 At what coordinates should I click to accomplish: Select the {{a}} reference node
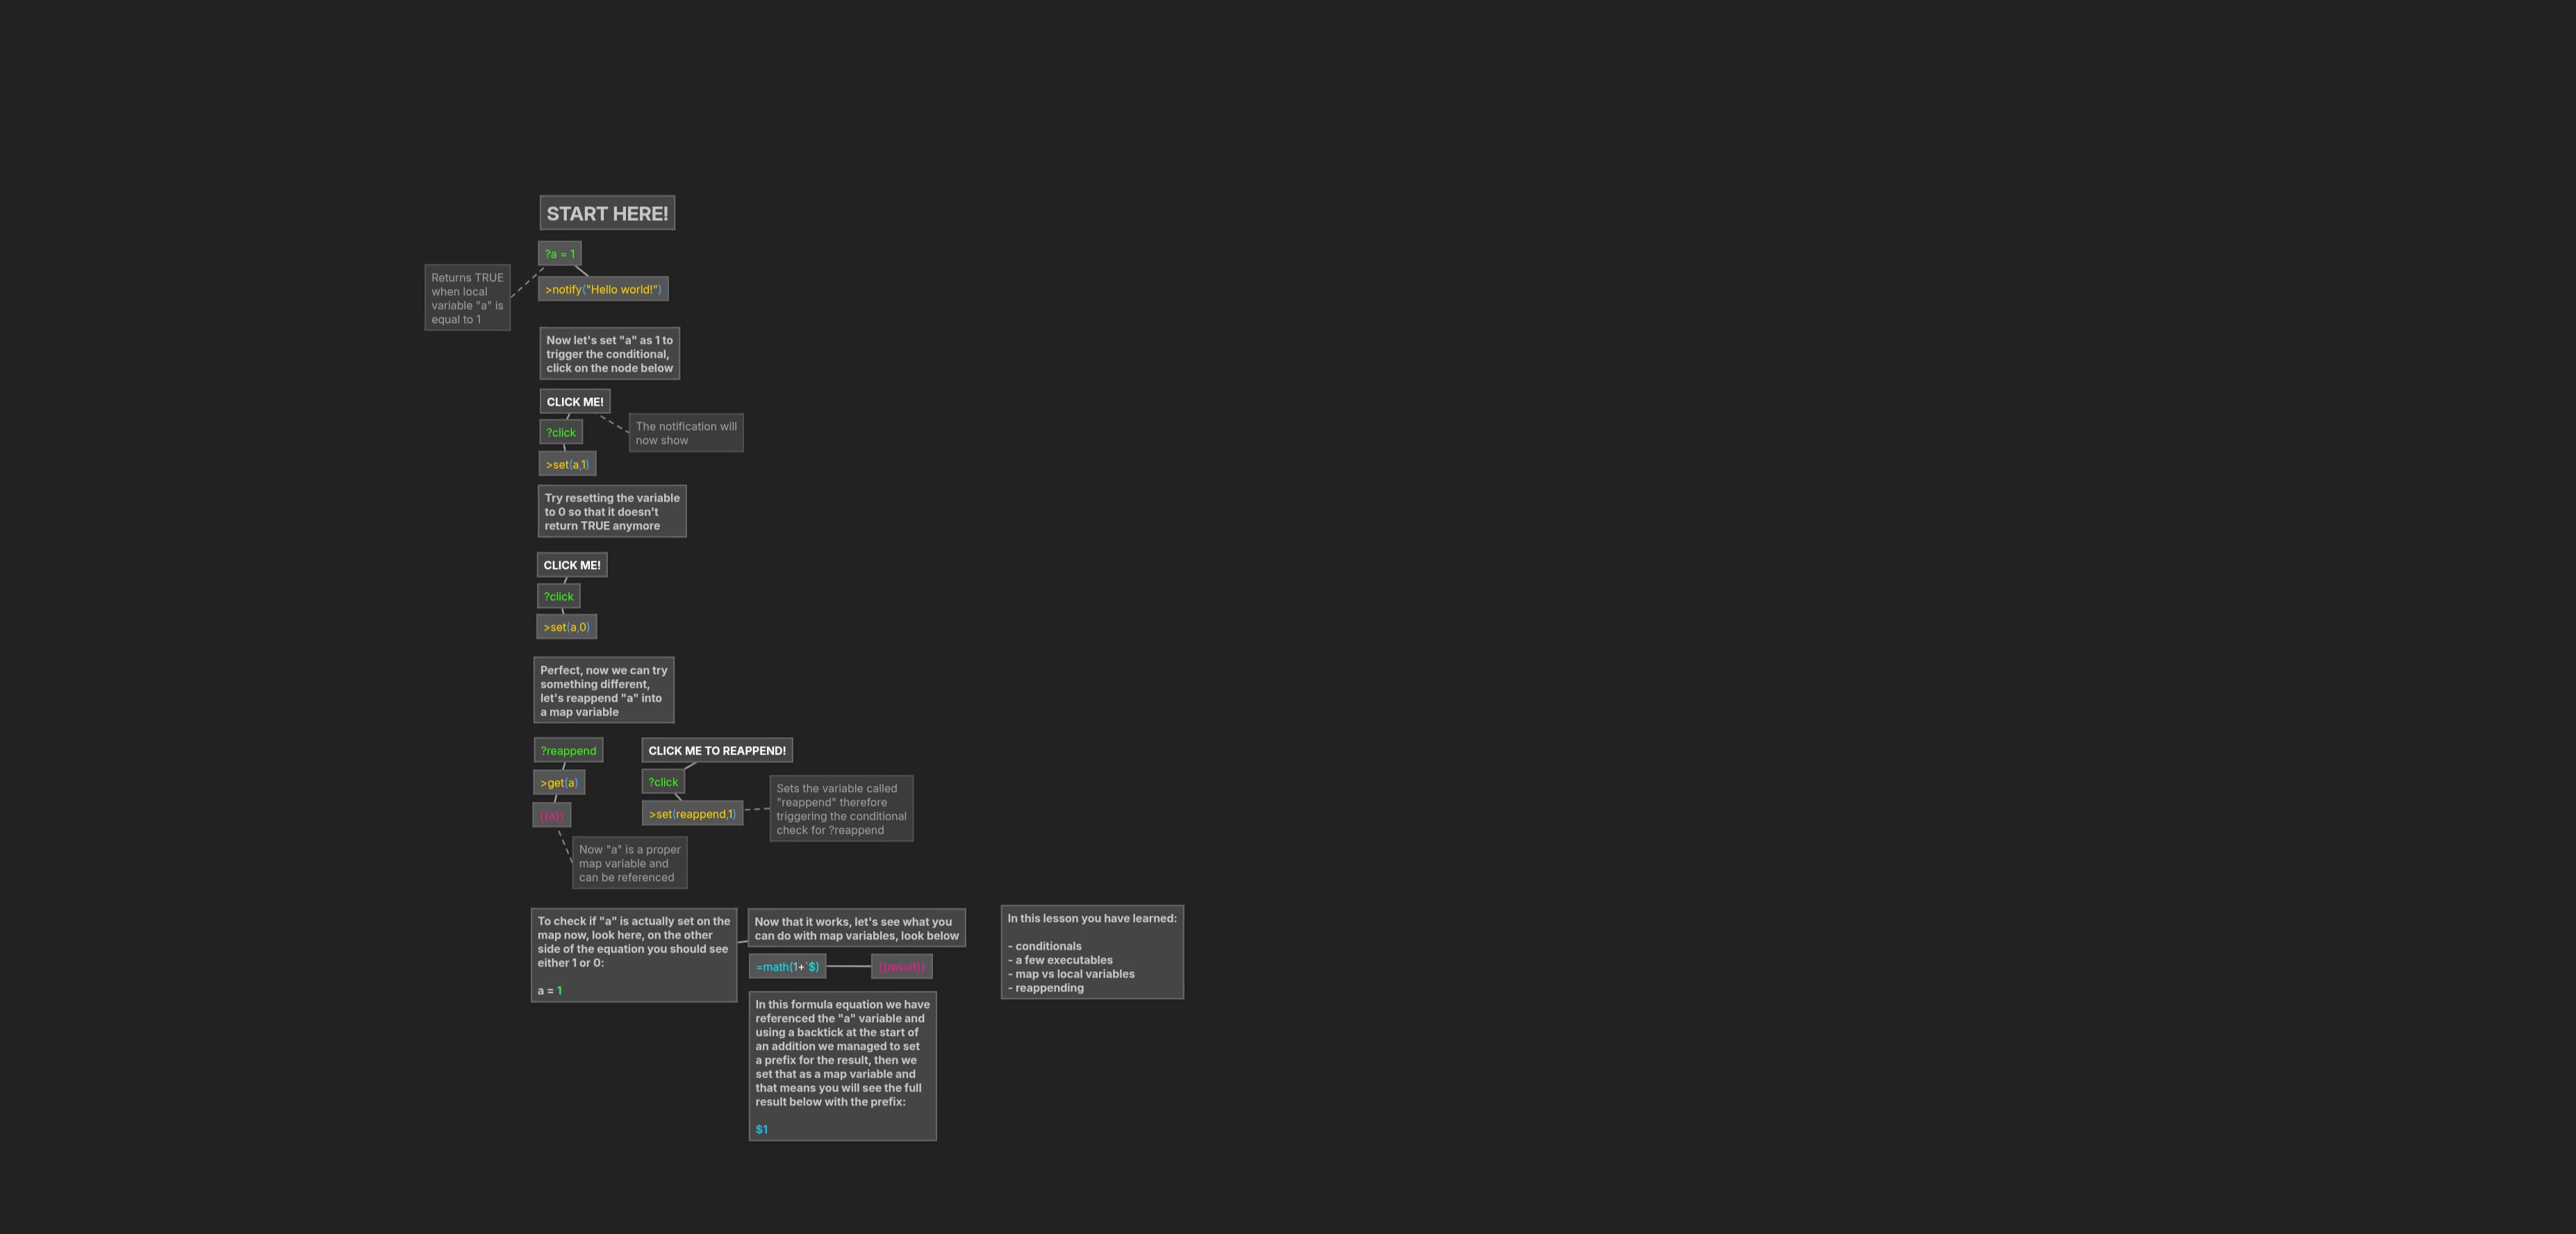coord(551,814)
